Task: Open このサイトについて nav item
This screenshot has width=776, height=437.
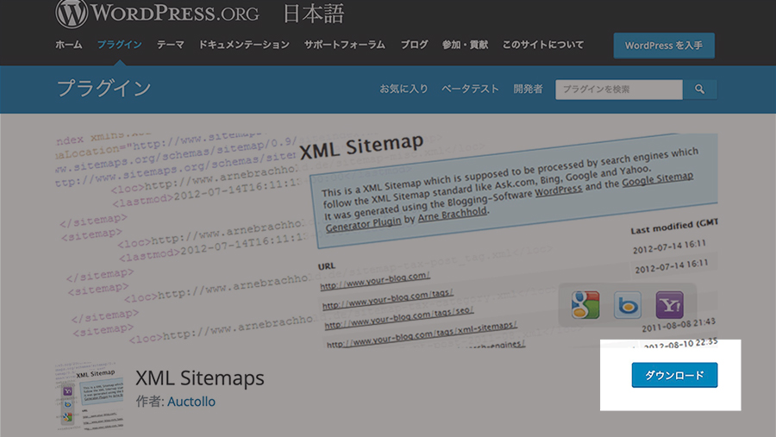Action: [543, 45]
